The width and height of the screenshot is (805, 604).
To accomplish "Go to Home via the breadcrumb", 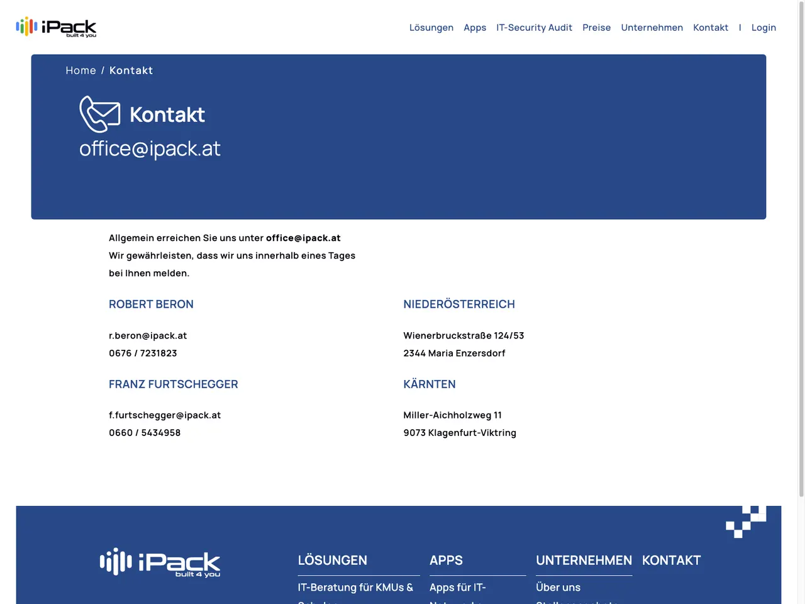I will 80,70.
